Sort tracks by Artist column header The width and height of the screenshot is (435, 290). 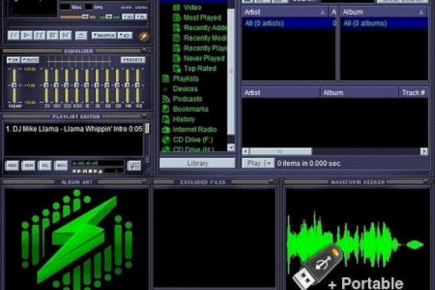[x=281, y=92]
